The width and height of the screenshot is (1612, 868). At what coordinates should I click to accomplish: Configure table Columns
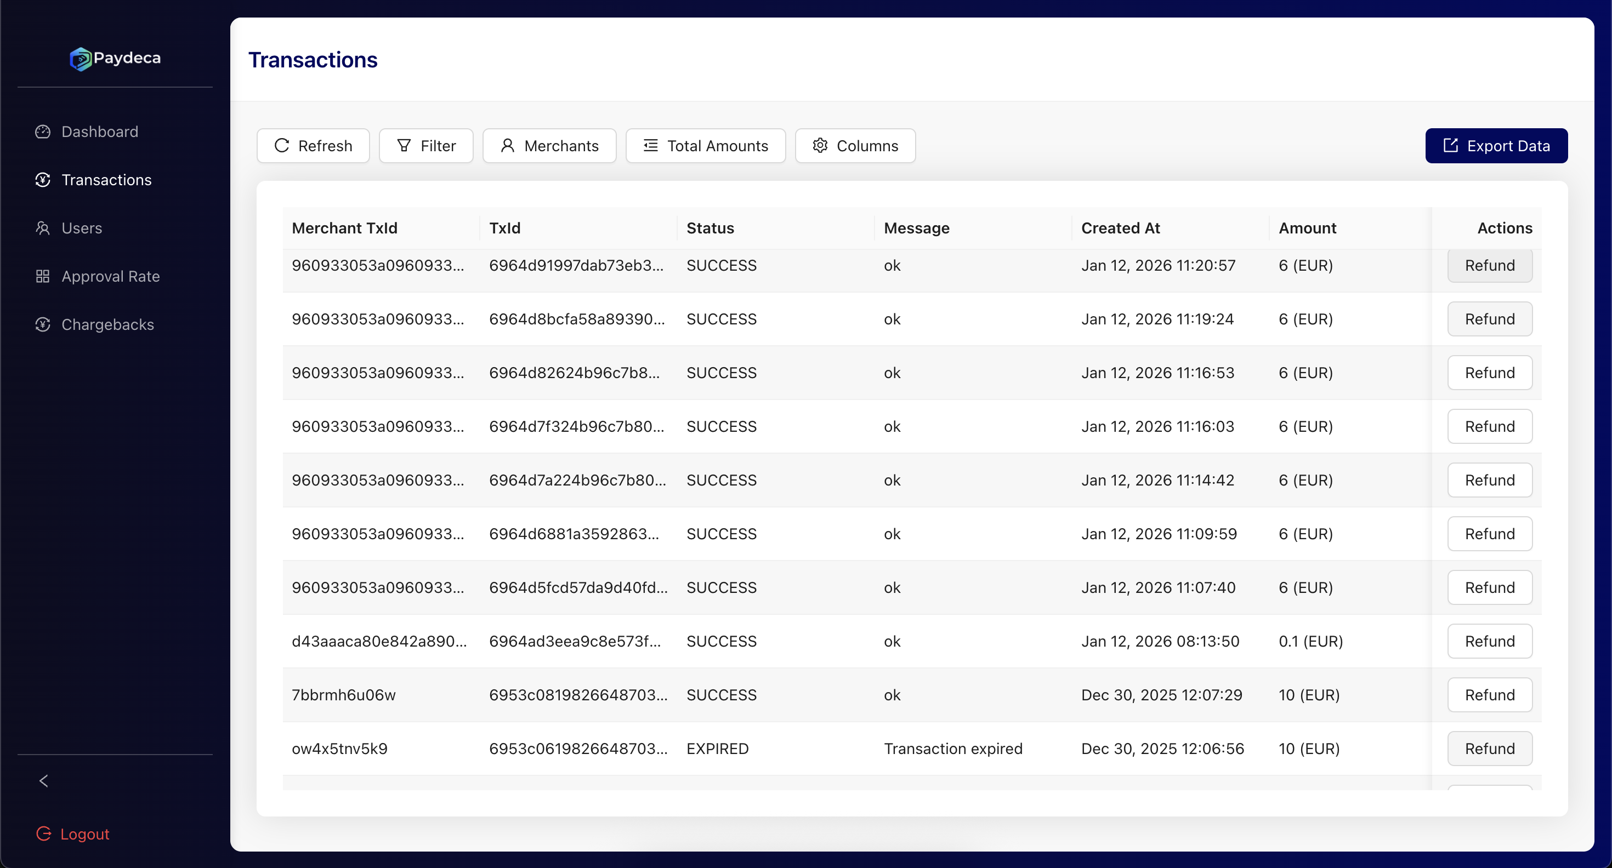pos(855,145)
